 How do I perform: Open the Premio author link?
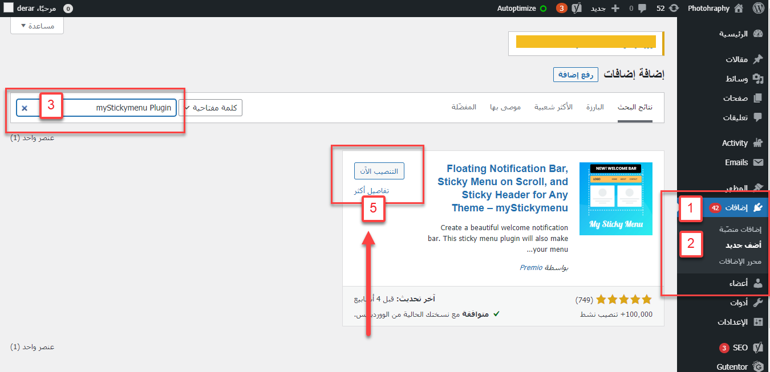click(x=531, y=267)
